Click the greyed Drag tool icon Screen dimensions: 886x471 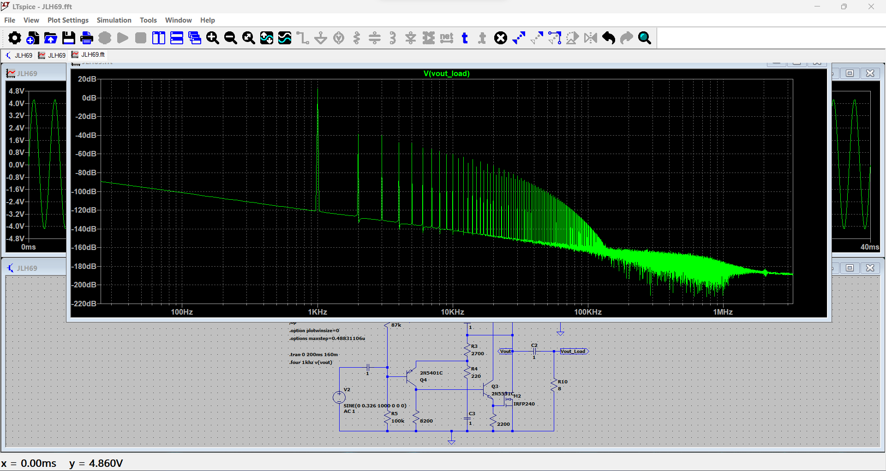573,38
